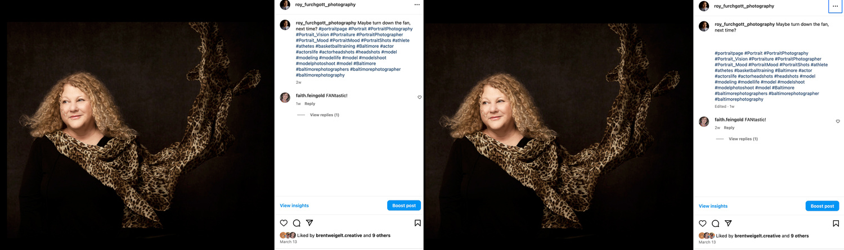Click Boost post button on the edited post

(x=822, y=206)
